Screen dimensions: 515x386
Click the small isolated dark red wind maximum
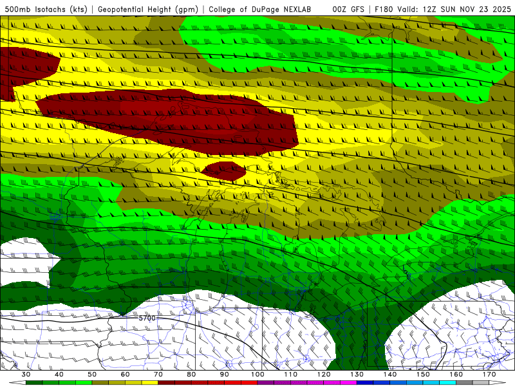tap(223, 170)
